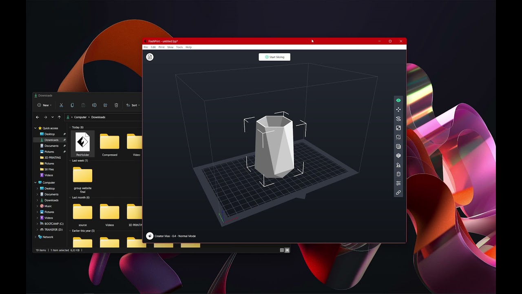522x294 pixels.
Task: Click the cylinder extruder icon in sidebar
Action: (x=398, y=174)
